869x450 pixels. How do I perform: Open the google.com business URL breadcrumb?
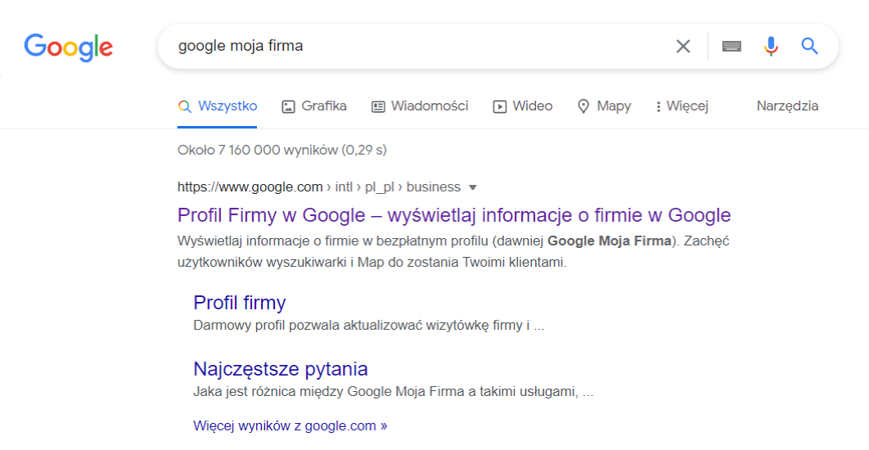[x=318, y=187]
